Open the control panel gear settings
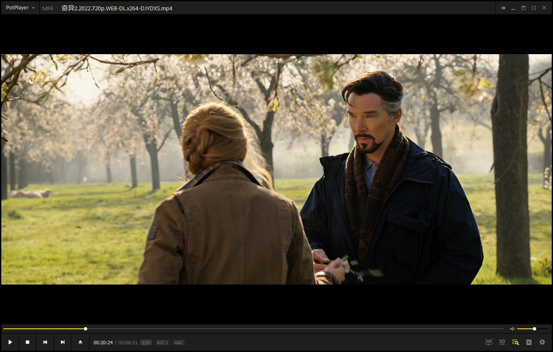This screenshot has width=553, height=352. pos(542,342)
